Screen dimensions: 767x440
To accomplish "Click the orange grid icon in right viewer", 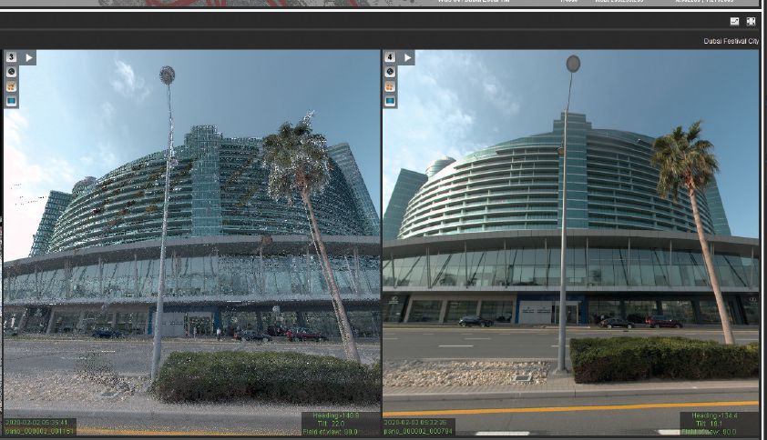I will (390, 86).
